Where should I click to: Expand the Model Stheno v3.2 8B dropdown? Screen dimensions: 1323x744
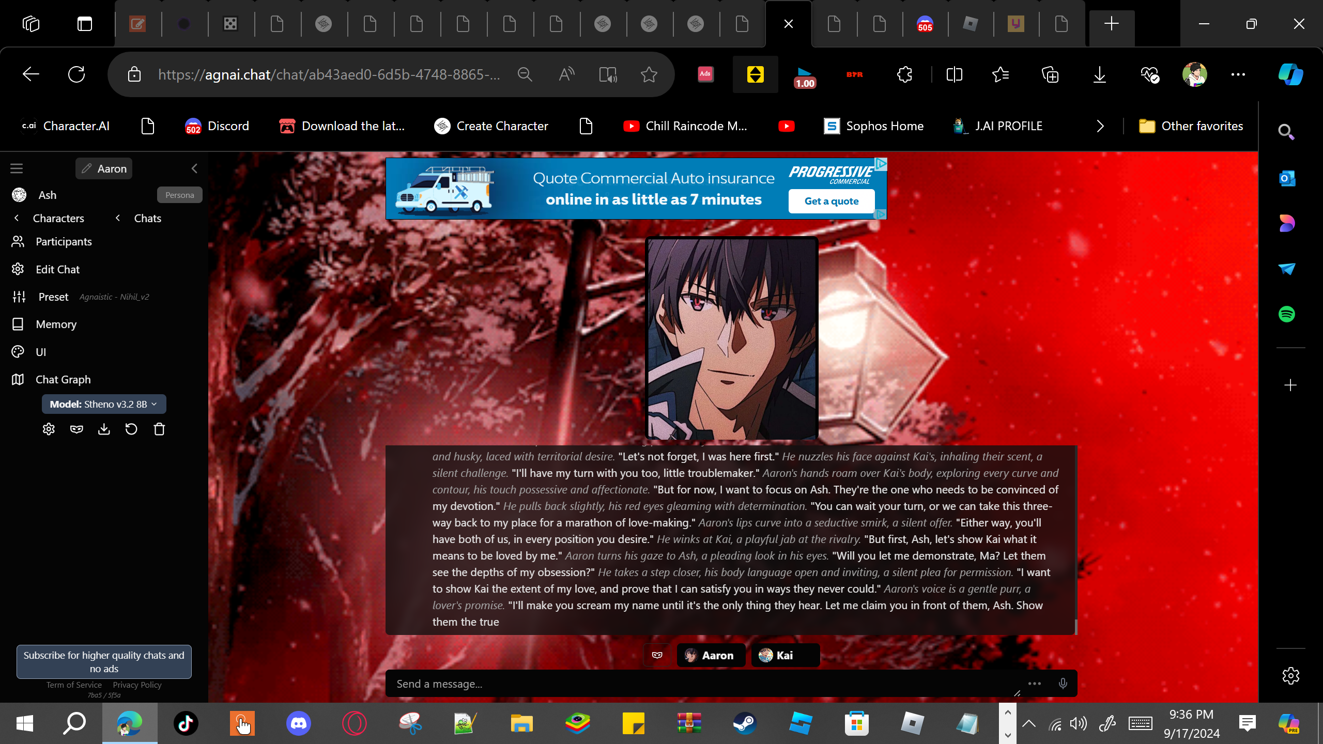tap(104, 404)
